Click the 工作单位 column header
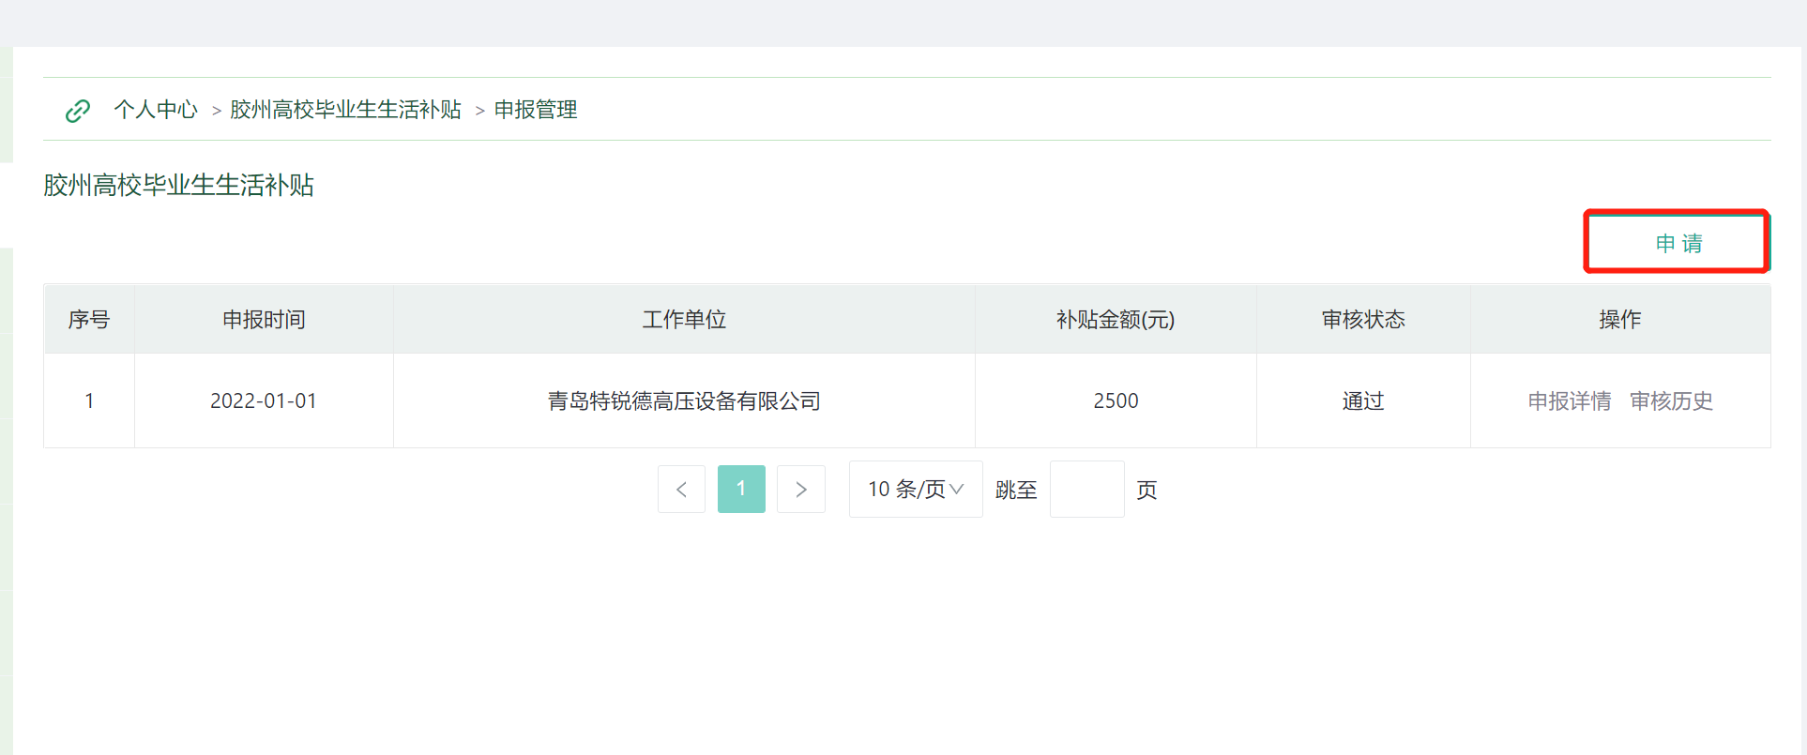Viewport: 1807px width, 755px height. click(684, 320)
